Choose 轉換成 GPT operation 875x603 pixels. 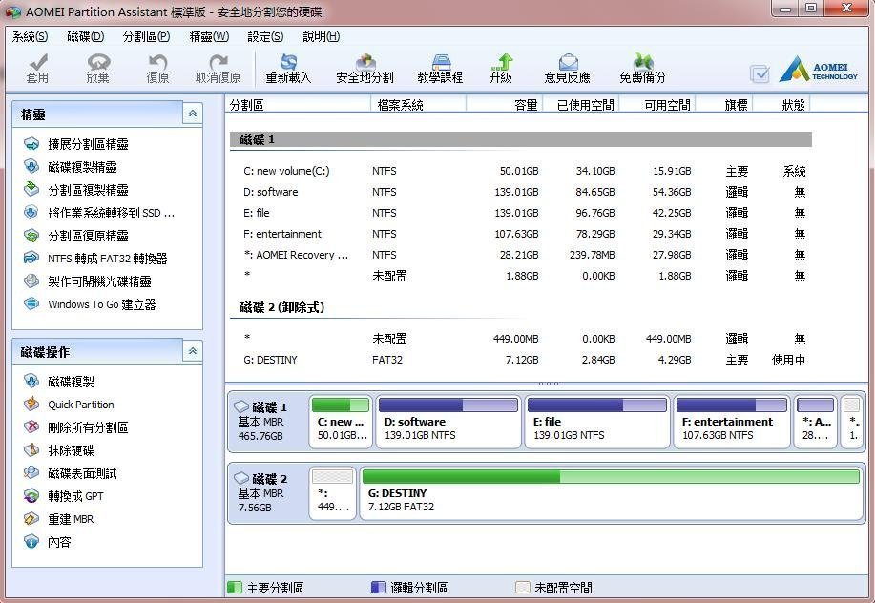pyautogui.click(x=64, y=496)
